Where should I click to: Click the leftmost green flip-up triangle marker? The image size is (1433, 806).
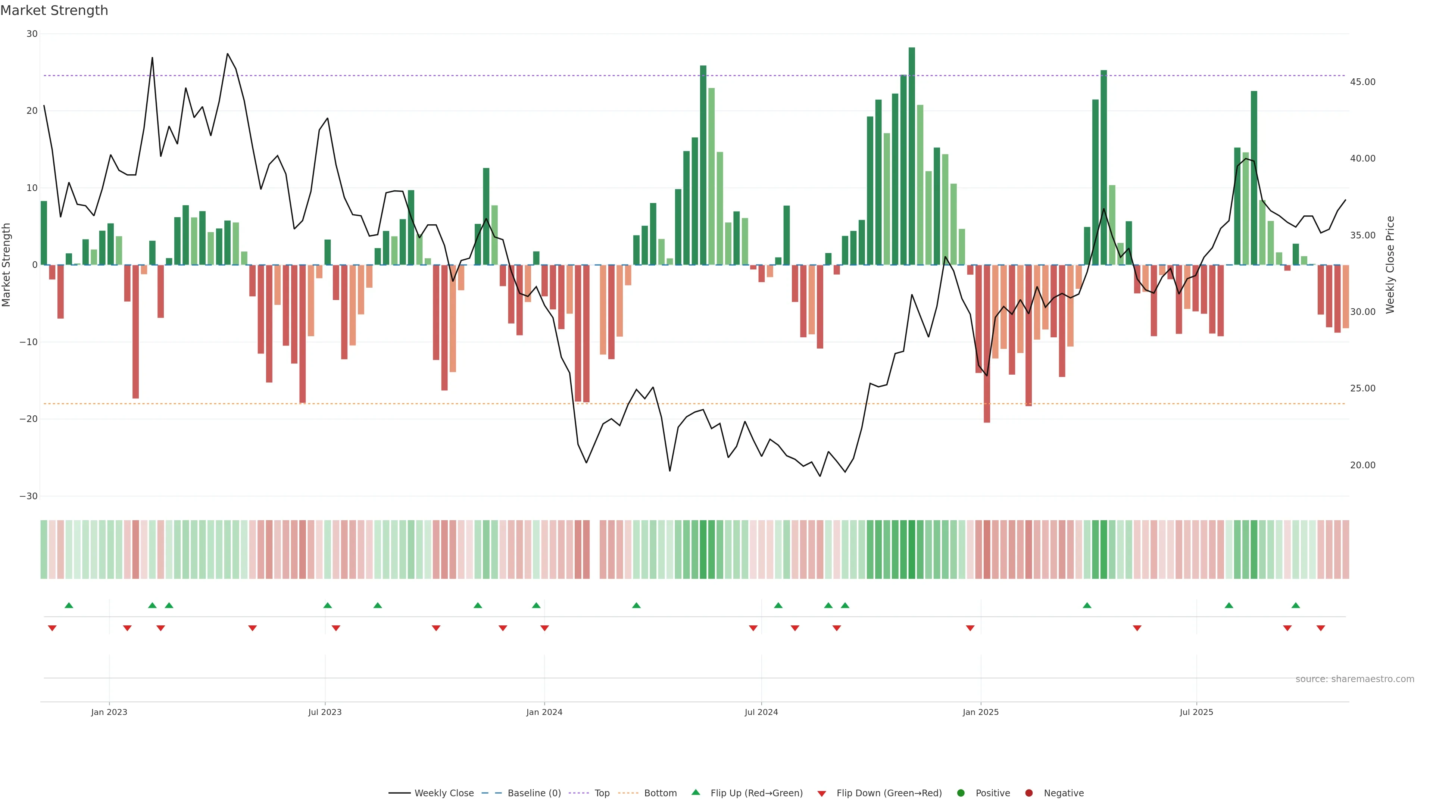click(x=69, y=605)
